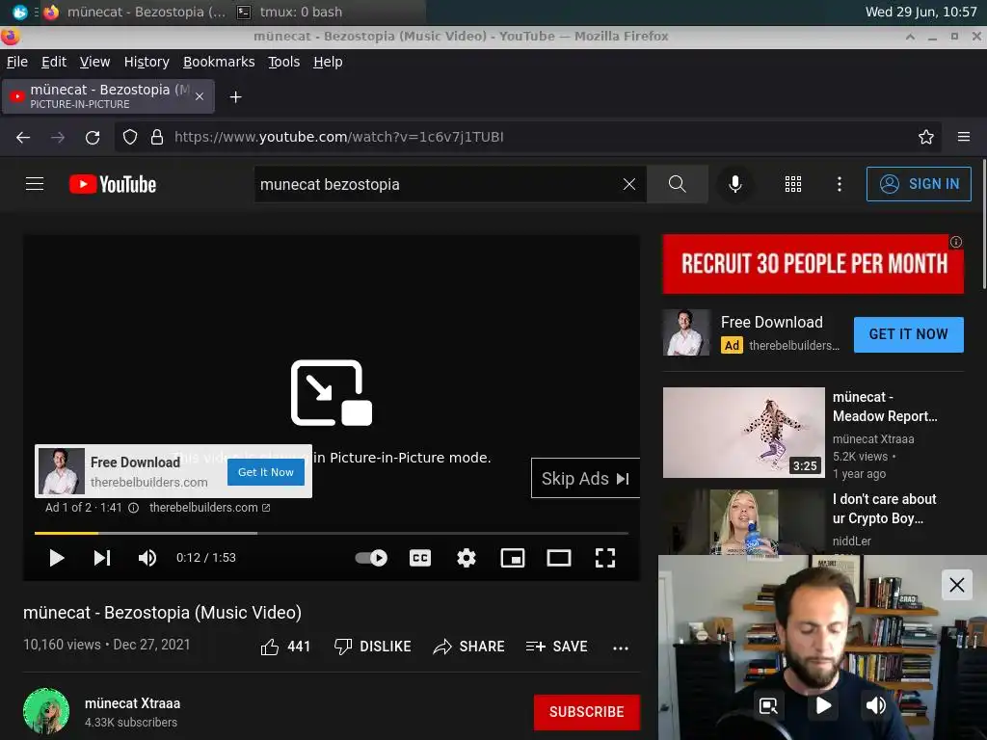Open the player settings gear
Viewport: 987px width, 740px height.
pyautogui.click(x=467, y=558)
